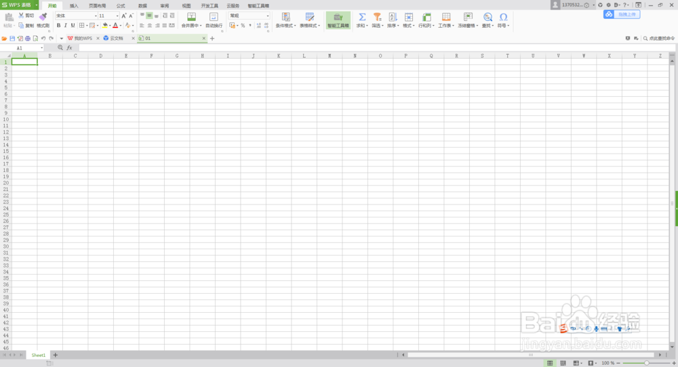Screen dimensions: 678x367
Task: Click the red font color A swatch
Action: pos(115,26)
